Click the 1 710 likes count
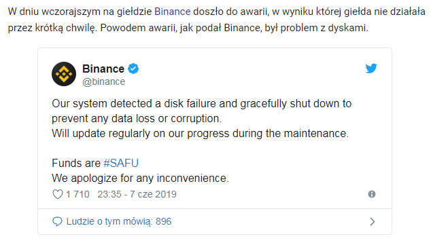The height and width of the screenshot is (245, 431). coord(77,194)
